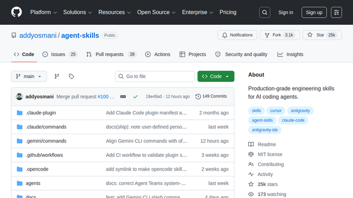
Task: Click addyosmani avatar in commit row
Action: coord(19,97)
